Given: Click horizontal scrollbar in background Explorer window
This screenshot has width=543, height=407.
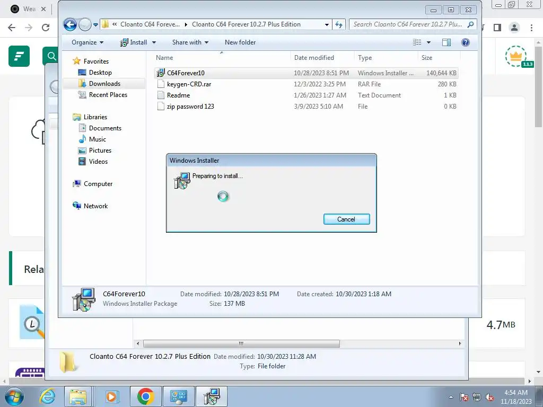Looking at the screenshot, I should pyautogui.click(x=241, y=343).
